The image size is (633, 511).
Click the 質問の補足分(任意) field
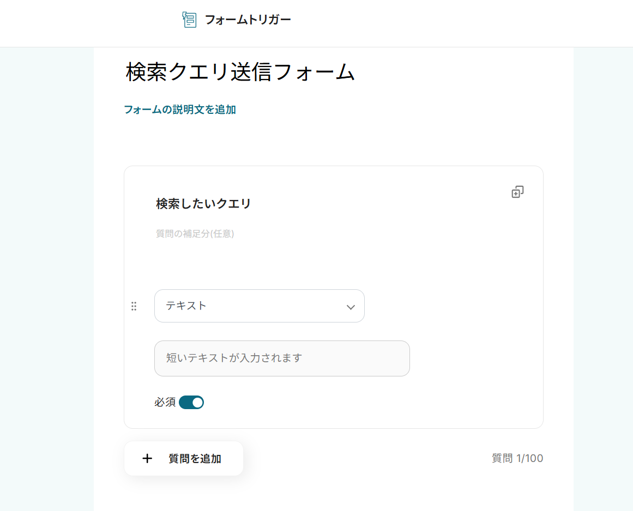[x=195, y=234]
